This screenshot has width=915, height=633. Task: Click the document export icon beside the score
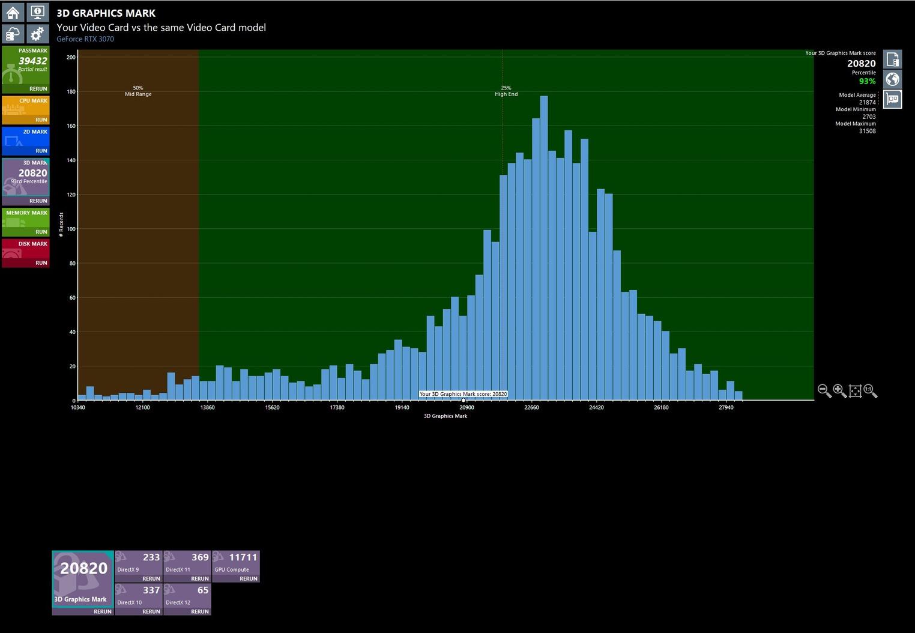coord(892,59)
